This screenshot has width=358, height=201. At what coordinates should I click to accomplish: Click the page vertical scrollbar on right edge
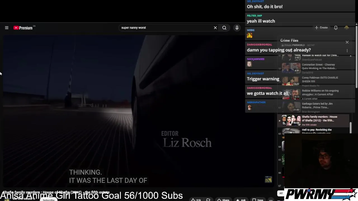[357, 57]
